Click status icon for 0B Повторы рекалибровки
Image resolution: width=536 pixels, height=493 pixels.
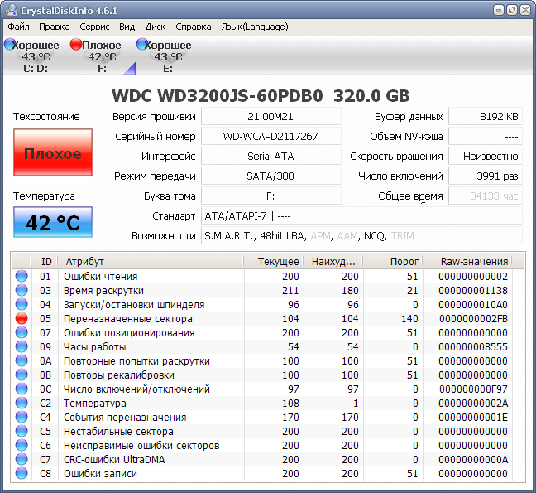(x=22, y=375)
